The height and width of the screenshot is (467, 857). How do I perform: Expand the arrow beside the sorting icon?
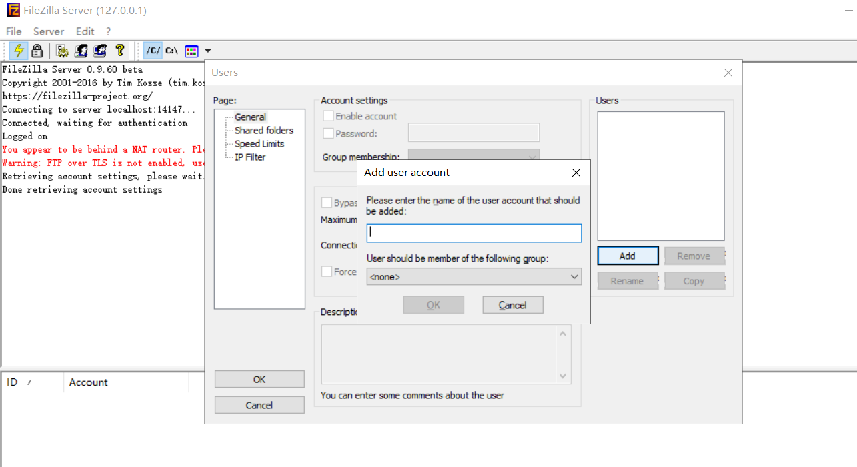point(207,51)
